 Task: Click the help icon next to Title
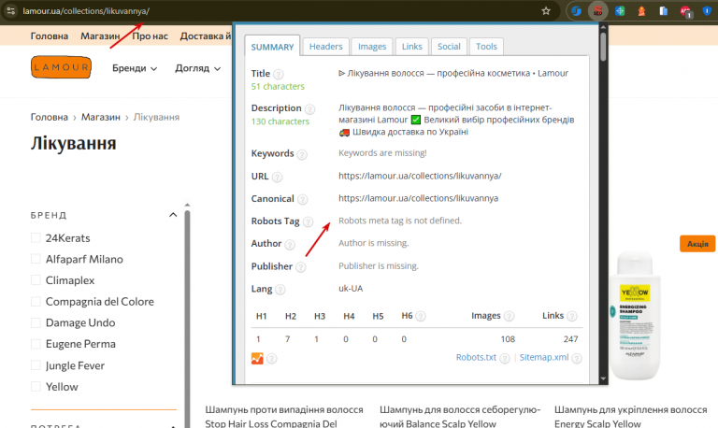(278, 74)
